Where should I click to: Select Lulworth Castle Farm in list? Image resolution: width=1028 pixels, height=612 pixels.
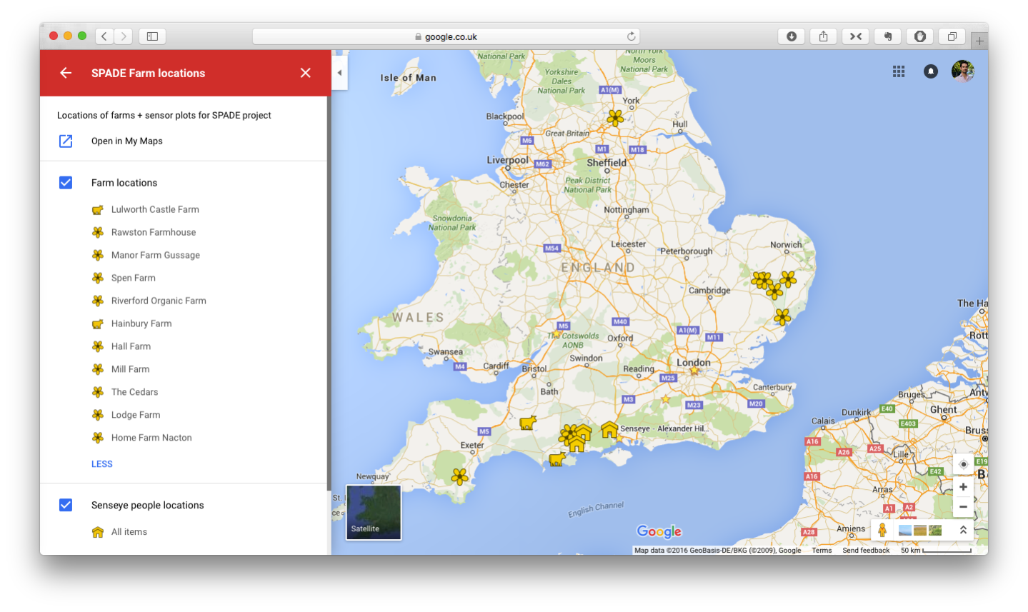pos(155,209)
